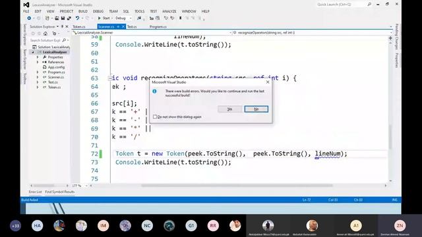Expand the Properties node
The height and width of the screenshot is (237, 422).
(x=38, y=57)
